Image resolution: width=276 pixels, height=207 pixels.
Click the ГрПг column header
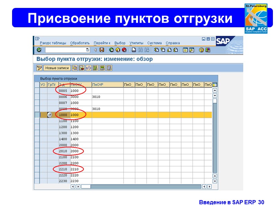(53, 85)
